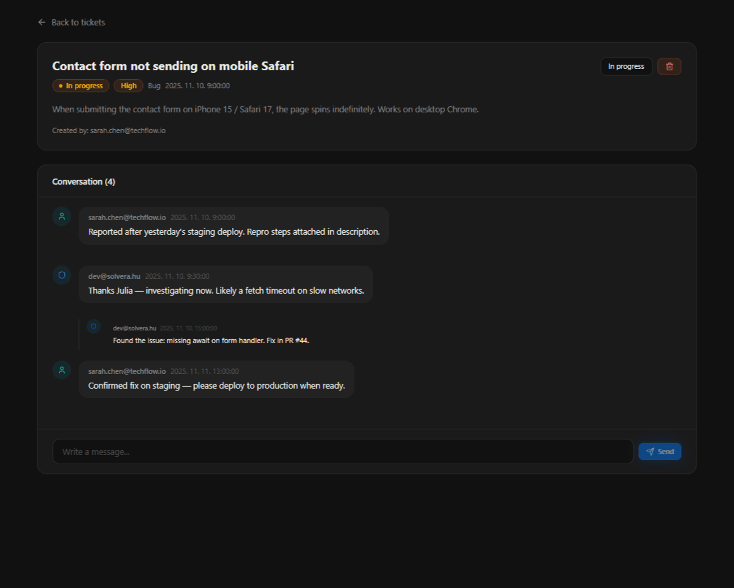Click sender sarah.chen@techflow.io above 'Confirmed fix' message

coord(127,371)
